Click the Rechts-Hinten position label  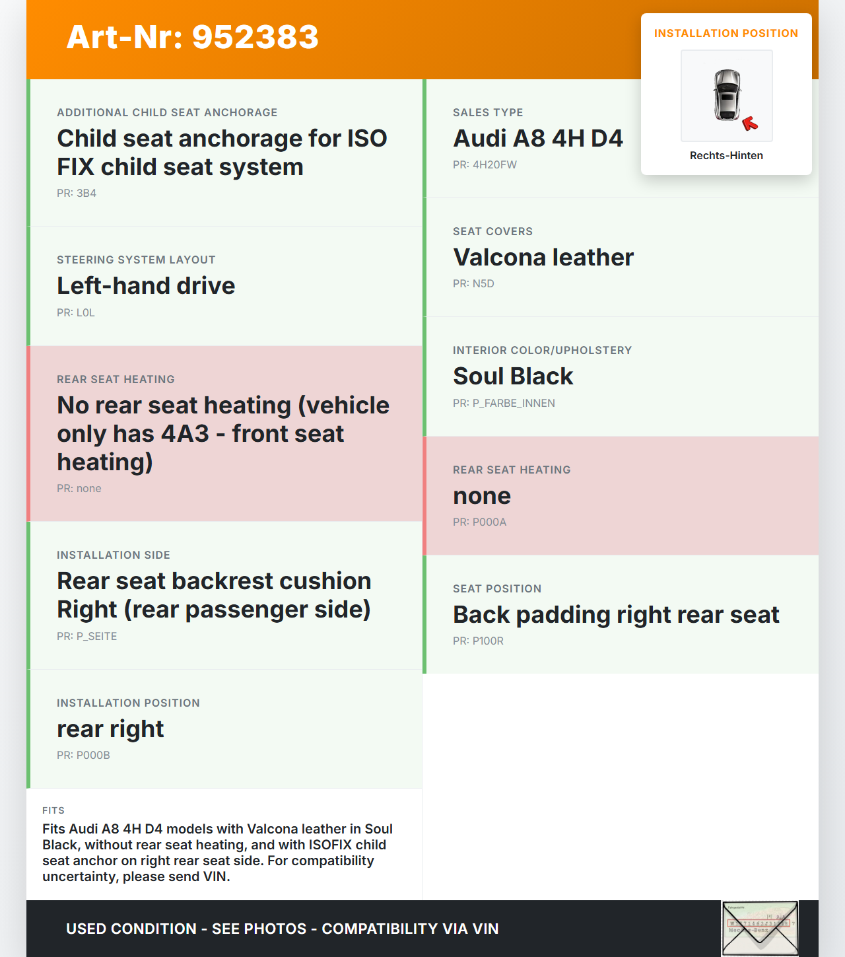726,156
